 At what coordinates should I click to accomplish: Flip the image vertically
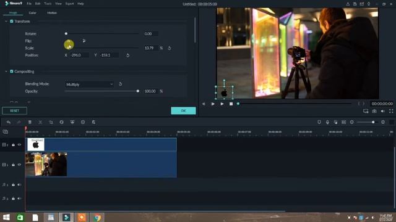84,41
